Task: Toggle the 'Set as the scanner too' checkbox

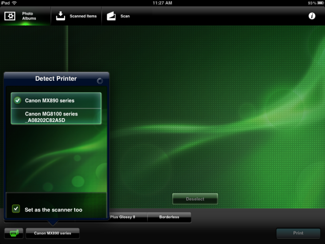Action: 16,209
